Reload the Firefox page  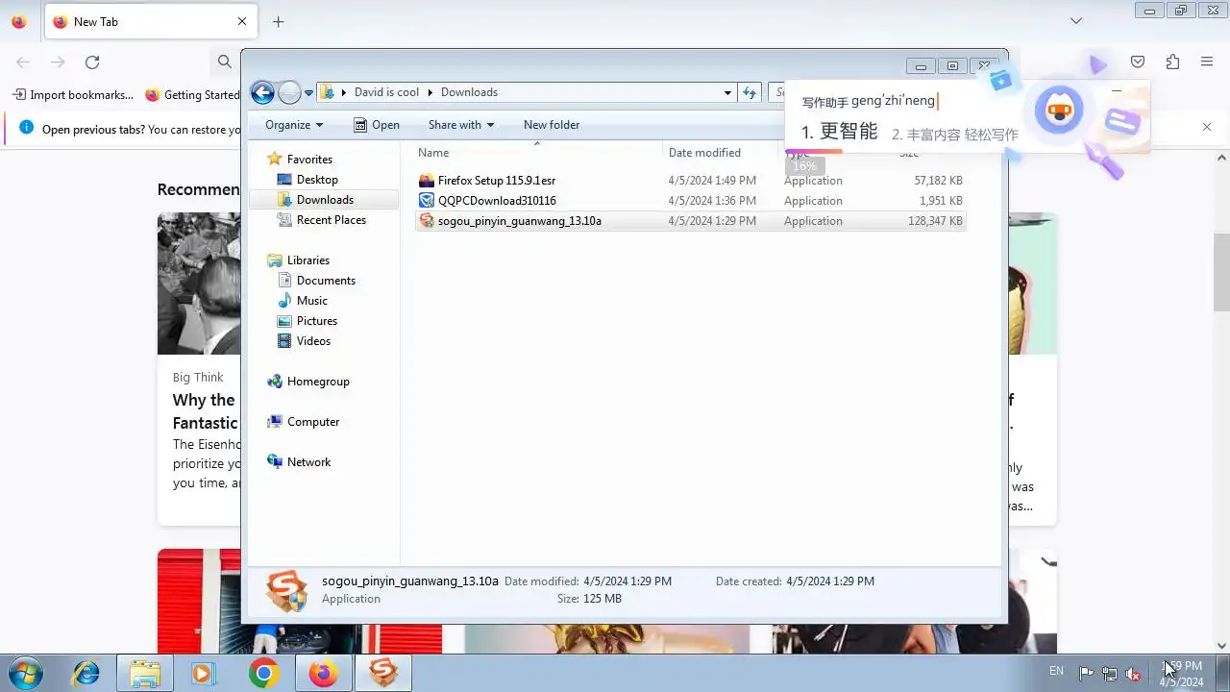92,62
